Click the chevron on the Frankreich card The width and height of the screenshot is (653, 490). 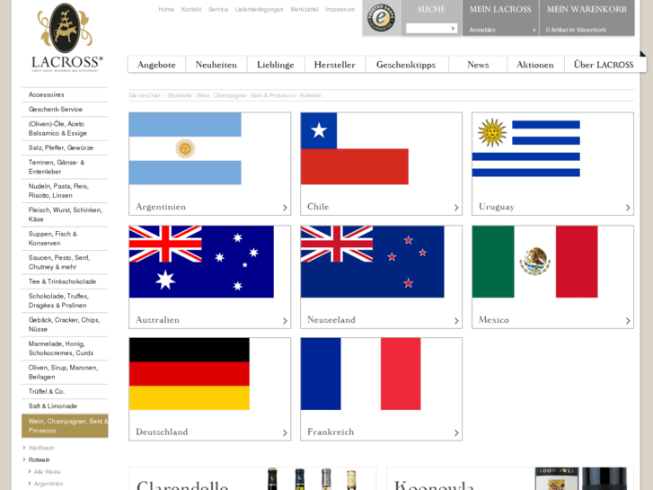click(x=456, y=432)
